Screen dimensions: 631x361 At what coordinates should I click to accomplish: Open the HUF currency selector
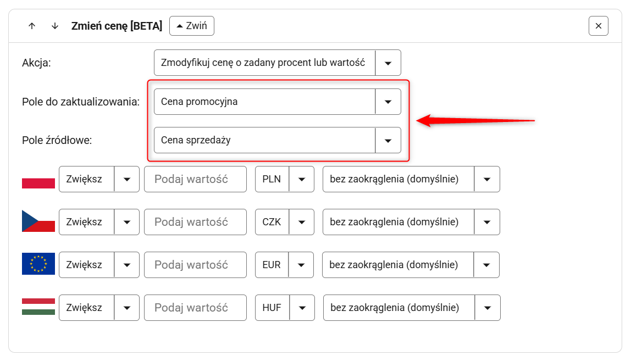click(302, 308)
